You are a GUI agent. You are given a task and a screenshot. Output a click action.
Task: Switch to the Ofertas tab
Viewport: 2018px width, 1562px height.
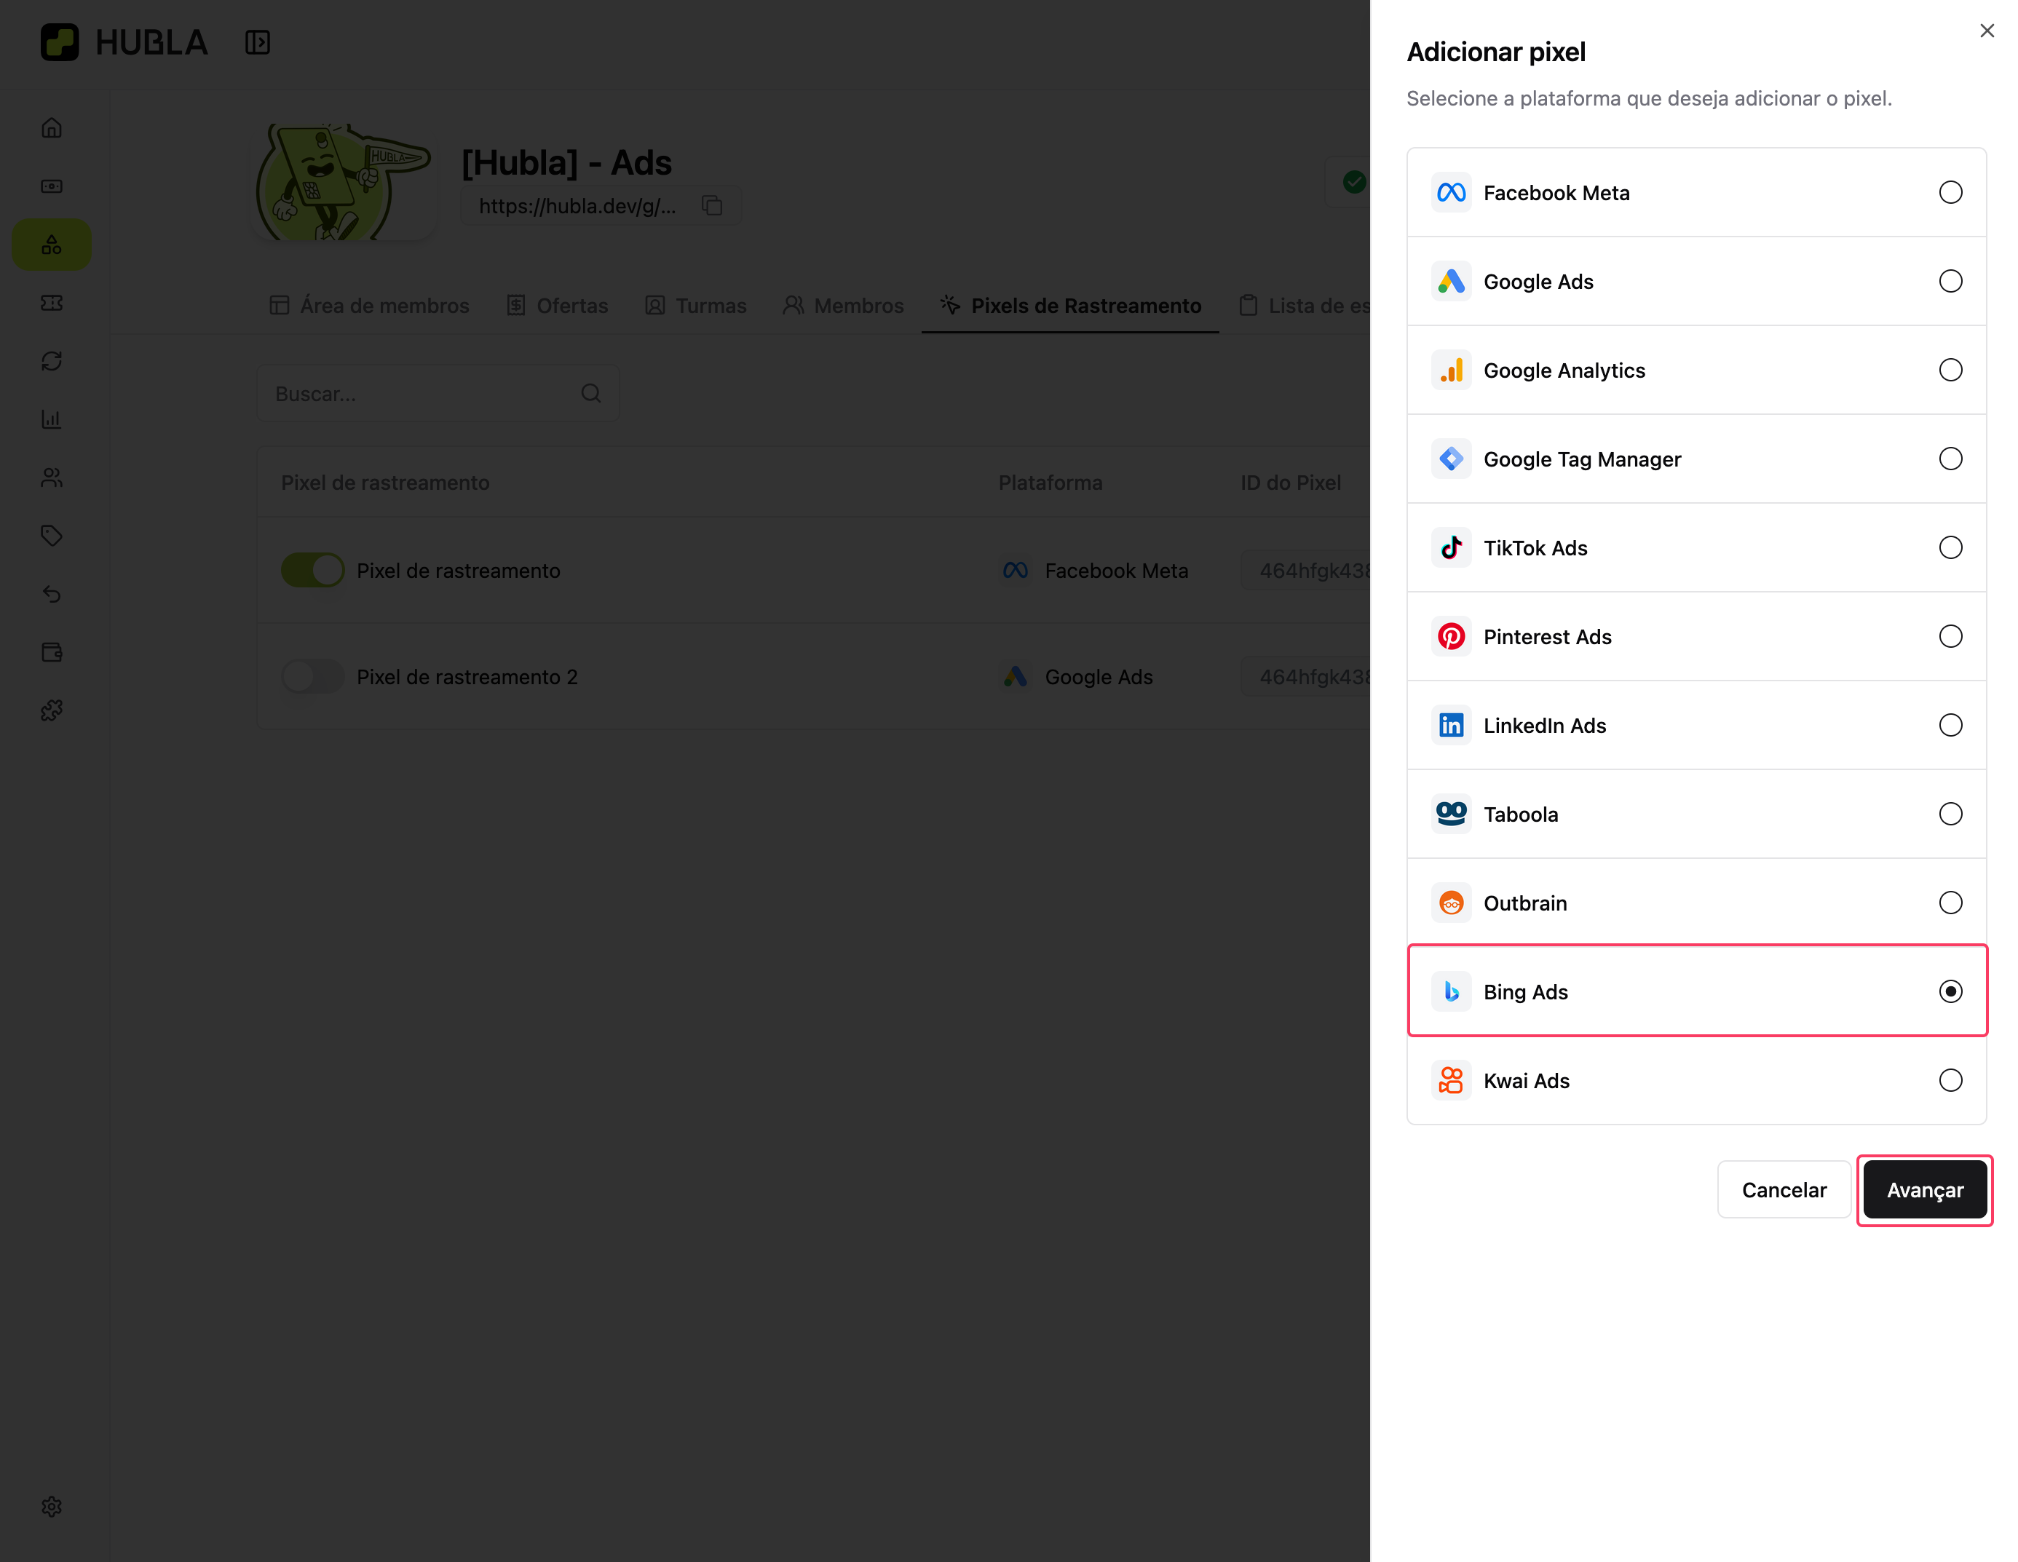(557, 306)
